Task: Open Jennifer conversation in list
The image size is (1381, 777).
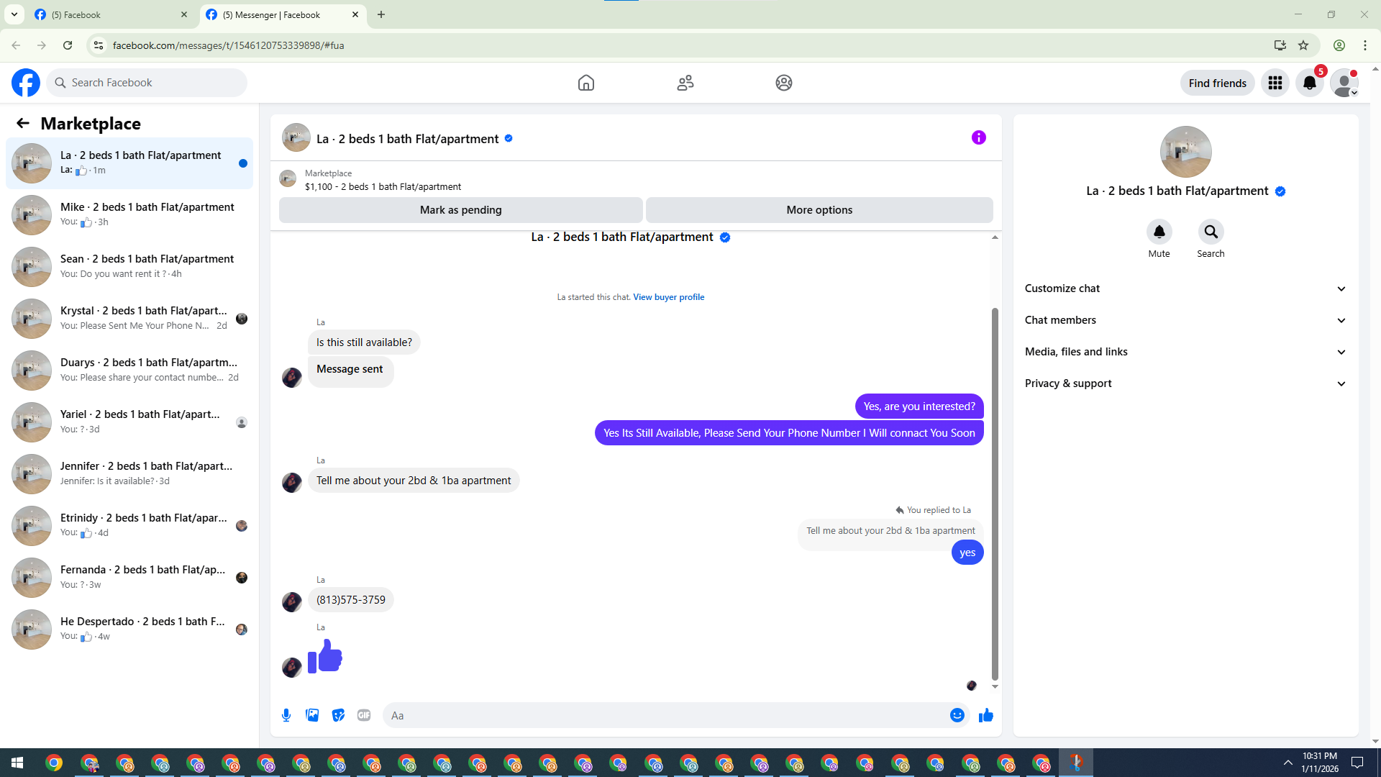Action: [x=129, y=474]
